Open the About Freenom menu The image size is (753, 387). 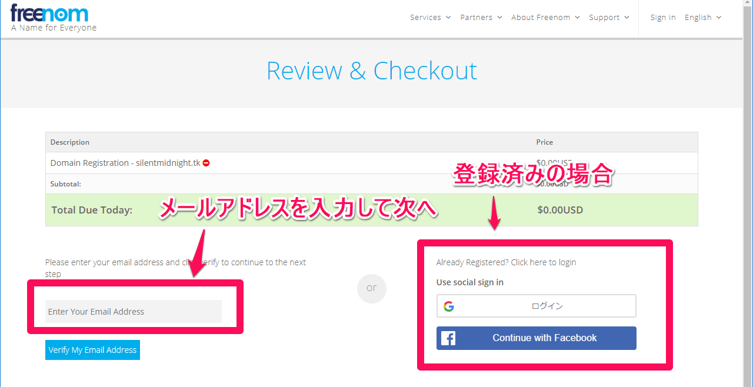(545, 18)
